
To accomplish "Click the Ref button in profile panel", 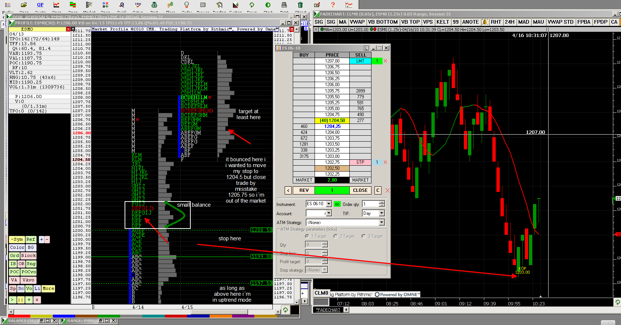I will [x=31, y=240].
